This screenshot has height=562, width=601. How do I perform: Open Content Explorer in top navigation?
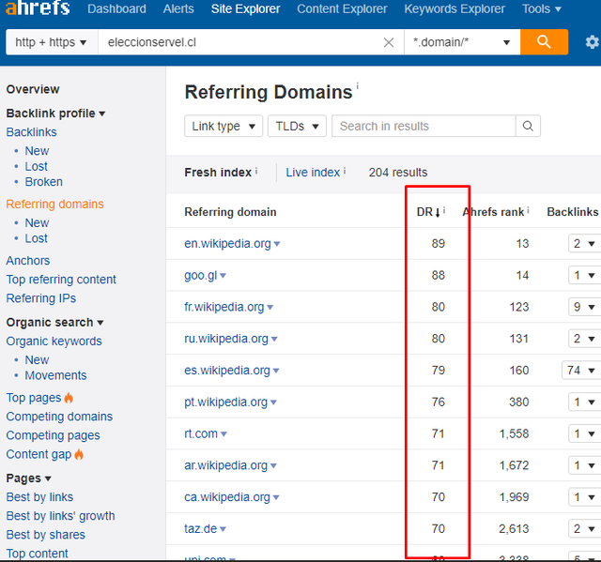coord(342,8)
